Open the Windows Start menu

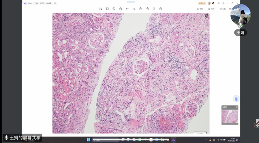[88, 140]
